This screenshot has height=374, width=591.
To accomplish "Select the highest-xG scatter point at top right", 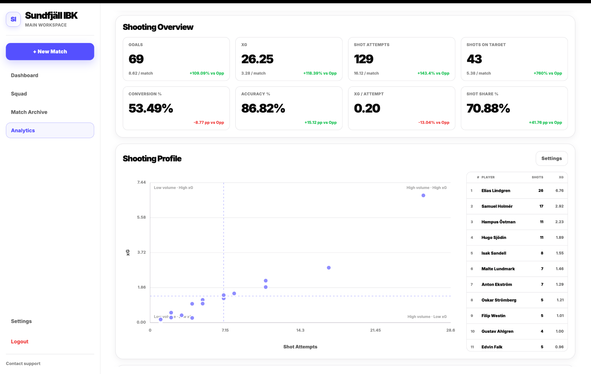I will [423, 195].
